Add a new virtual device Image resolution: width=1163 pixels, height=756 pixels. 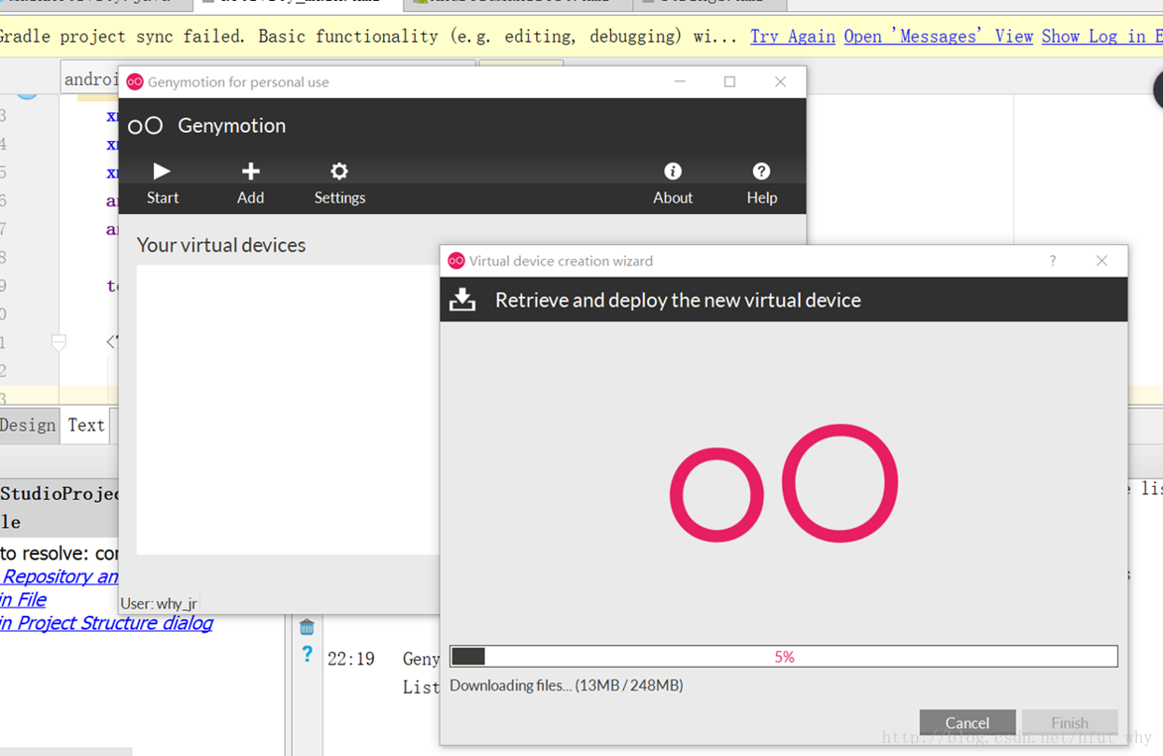point(250,183)
